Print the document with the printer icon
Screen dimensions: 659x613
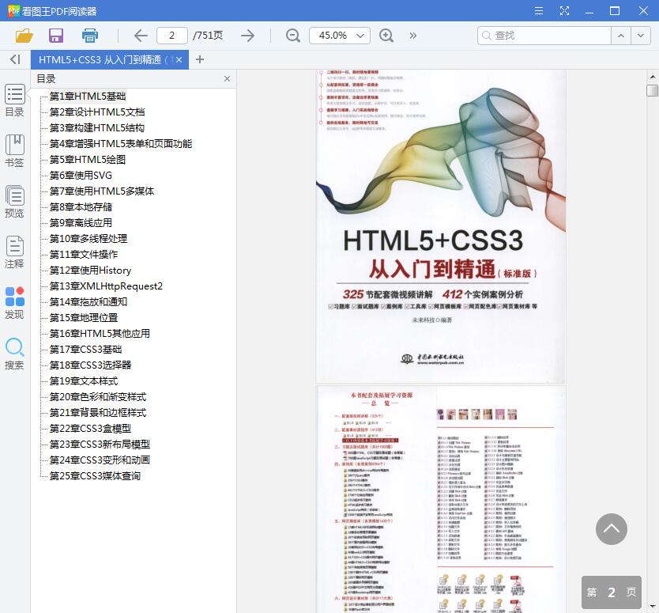click(x=89, y=36)
